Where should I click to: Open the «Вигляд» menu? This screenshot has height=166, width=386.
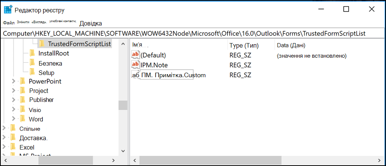coord(39,22)
